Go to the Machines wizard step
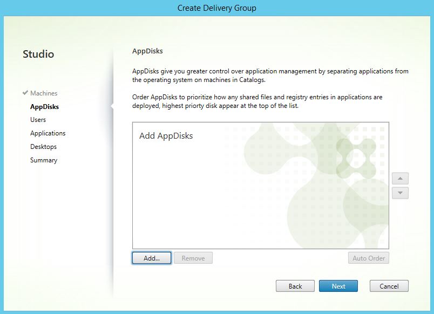This screenshot has width=434, height=314. click(x=44, y=93)
